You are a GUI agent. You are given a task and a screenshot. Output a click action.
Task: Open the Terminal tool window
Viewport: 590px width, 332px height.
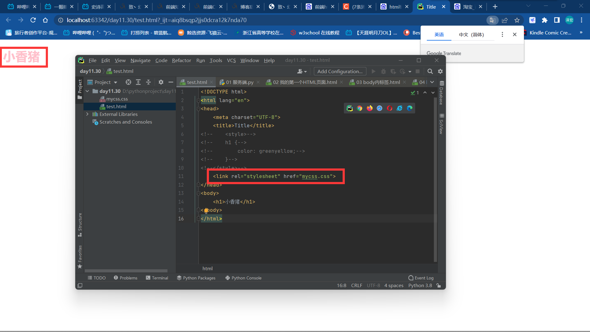[x=157, y=278]
